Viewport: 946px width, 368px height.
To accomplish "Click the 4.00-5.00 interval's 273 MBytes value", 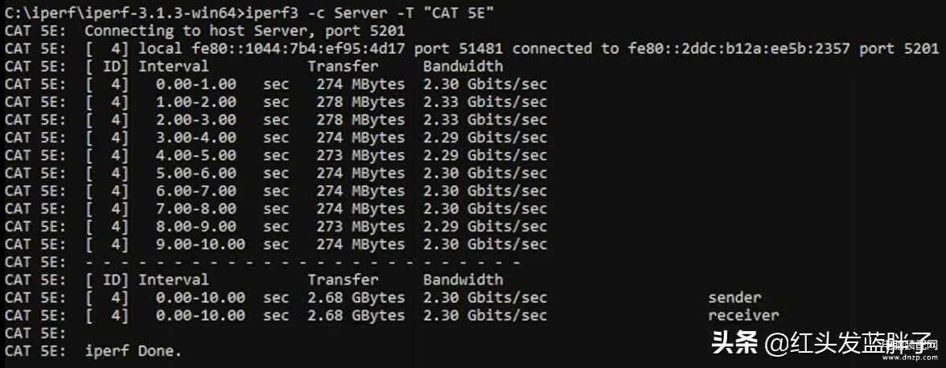I will 360,155.
